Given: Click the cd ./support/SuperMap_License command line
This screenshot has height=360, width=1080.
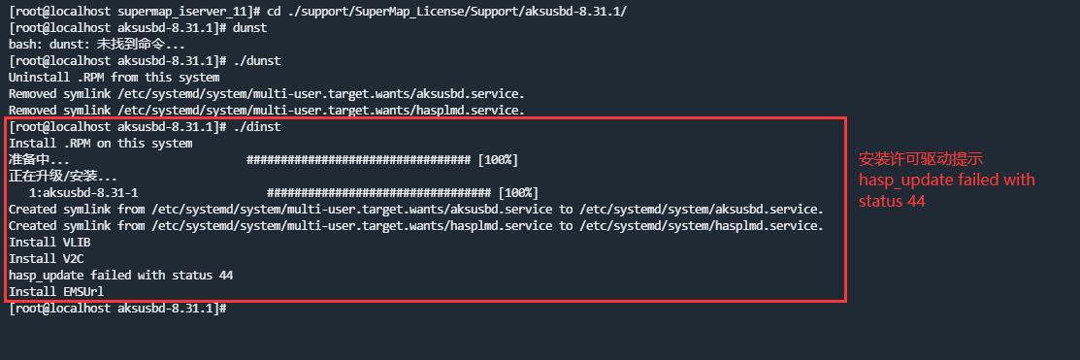Looking at the screenshot, I should [x=317, y=12].
